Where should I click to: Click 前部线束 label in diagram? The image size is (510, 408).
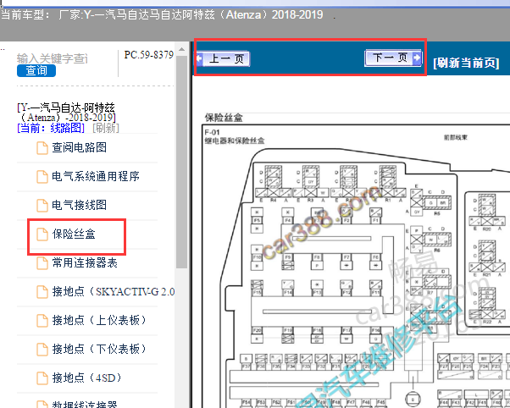[x=456, y=137]
